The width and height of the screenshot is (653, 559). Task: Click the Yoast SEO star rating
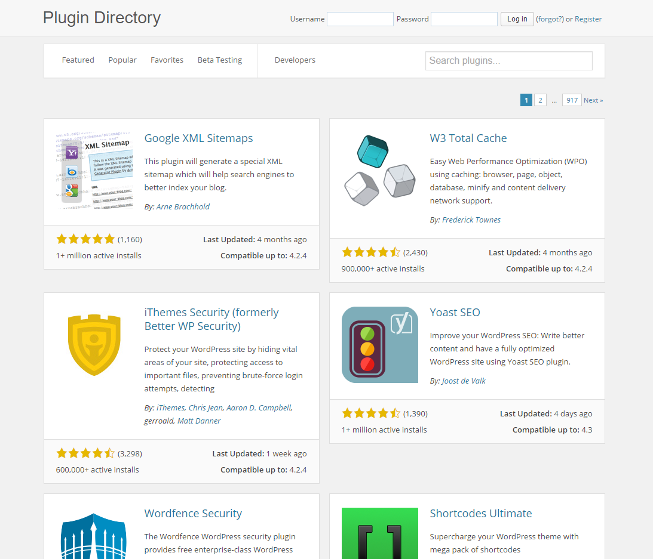point(371,413)
